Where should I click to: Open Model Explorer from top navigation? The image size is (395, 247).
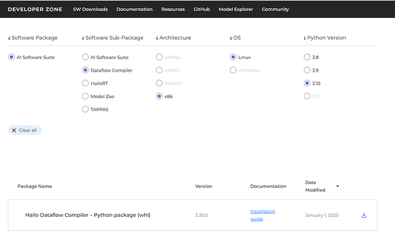click(x=236, y=9)
